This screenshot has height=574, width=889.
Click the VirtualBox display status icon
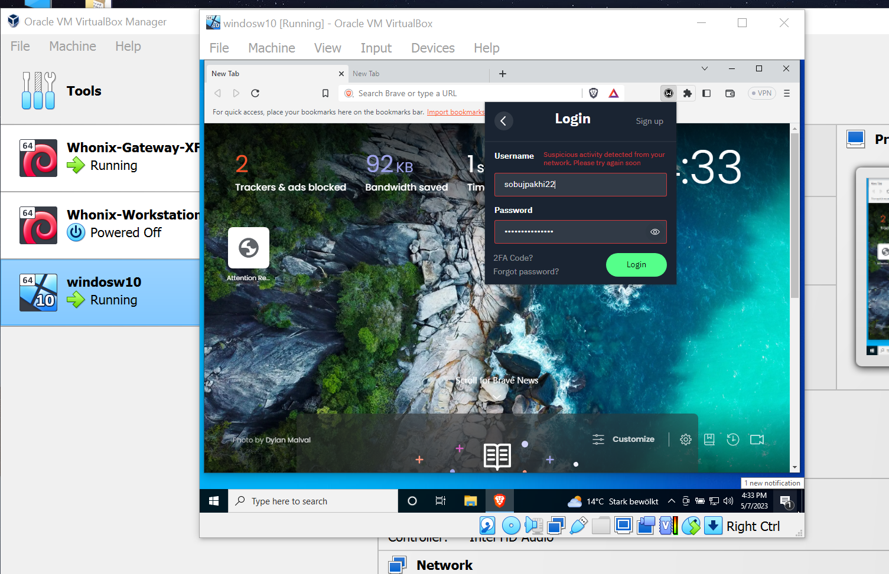pos(623,525)
